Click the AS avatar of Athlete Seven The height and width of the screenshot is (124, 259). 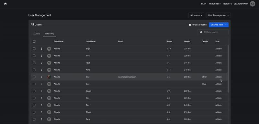(x=49, y=91)
